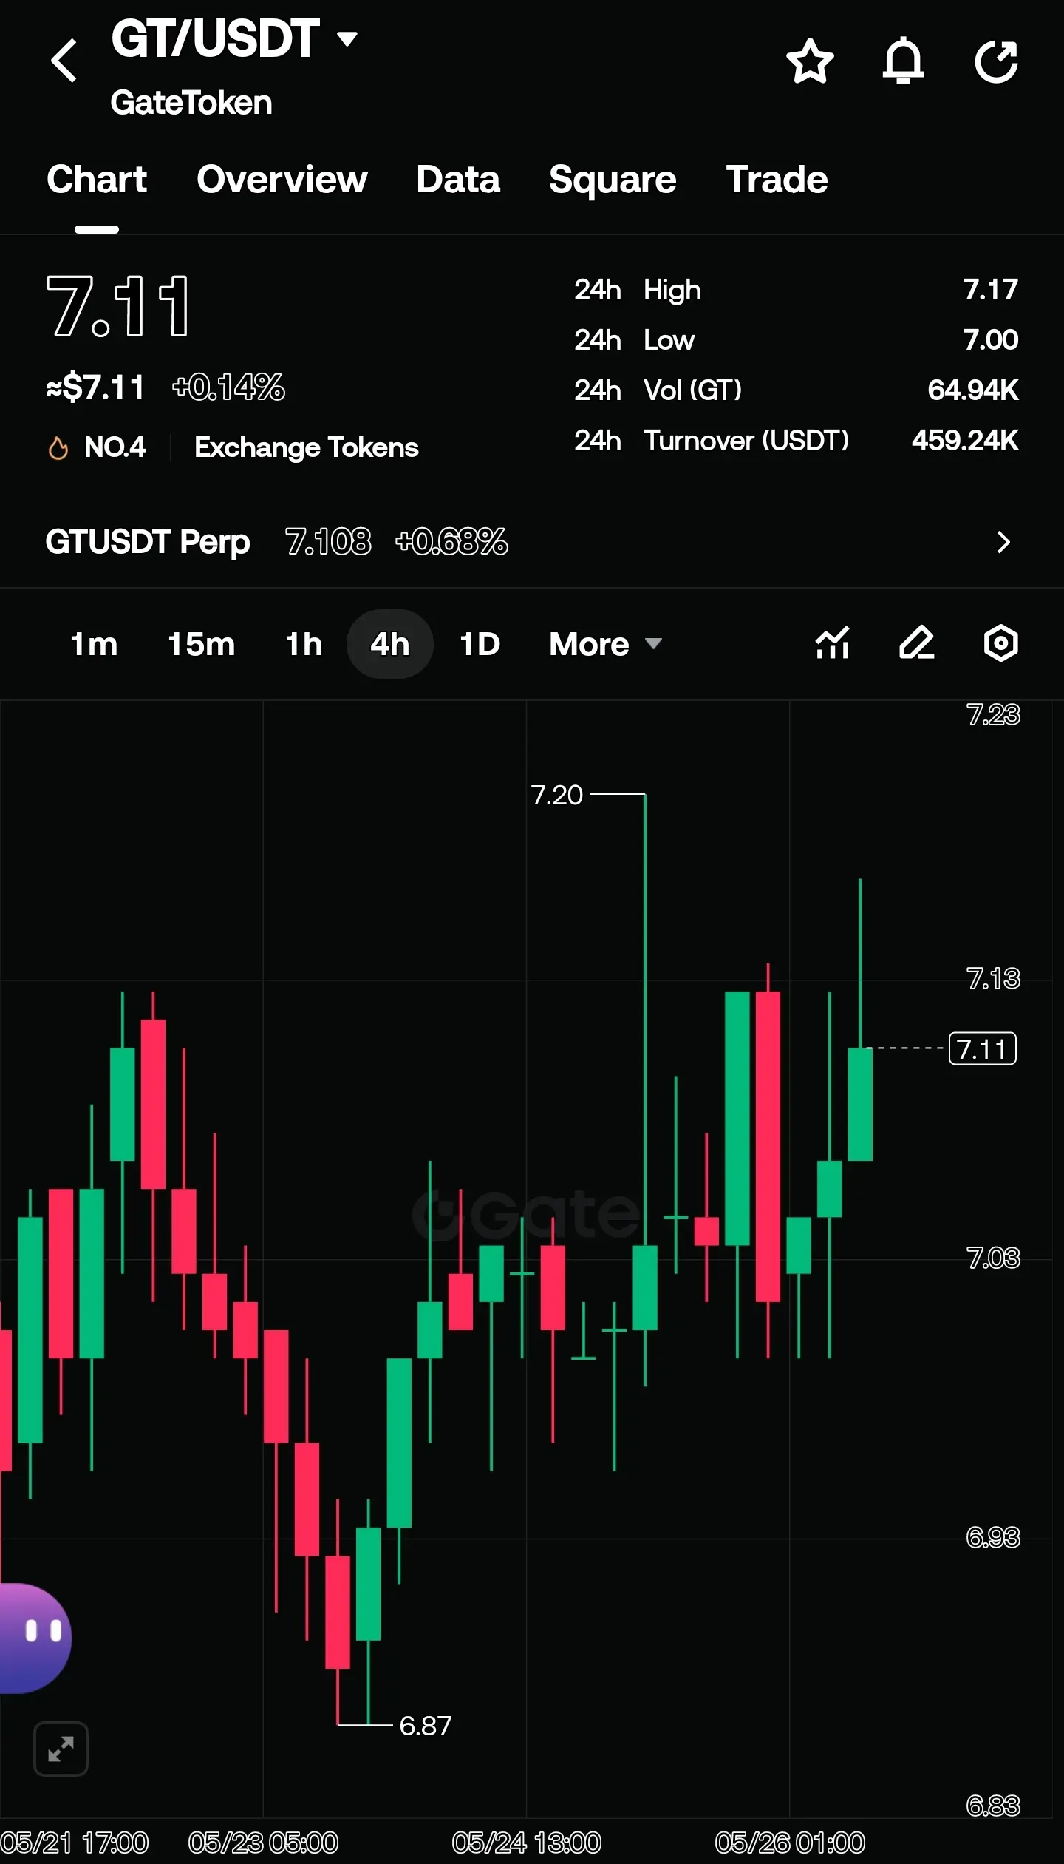Image resolution: width=1064 pixels, height=1864 pixels.
Task: Select the 4h timeframe
Action: [x=389, y=644]
